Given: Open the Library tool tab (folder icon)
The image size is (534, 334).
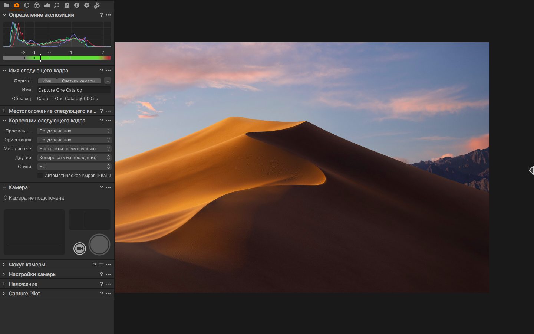Looking at the screenshot, I should point(7,5).
